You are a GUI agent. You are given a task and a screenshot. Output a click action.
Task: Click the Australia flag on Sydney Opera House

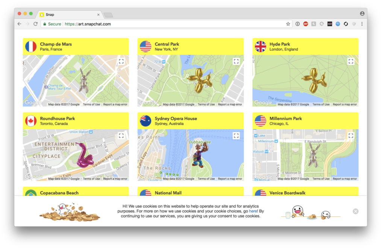[x=146, y=121]
